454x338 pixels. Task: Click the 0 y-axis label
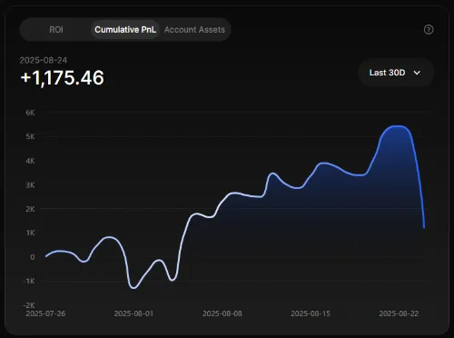(33, 257)
